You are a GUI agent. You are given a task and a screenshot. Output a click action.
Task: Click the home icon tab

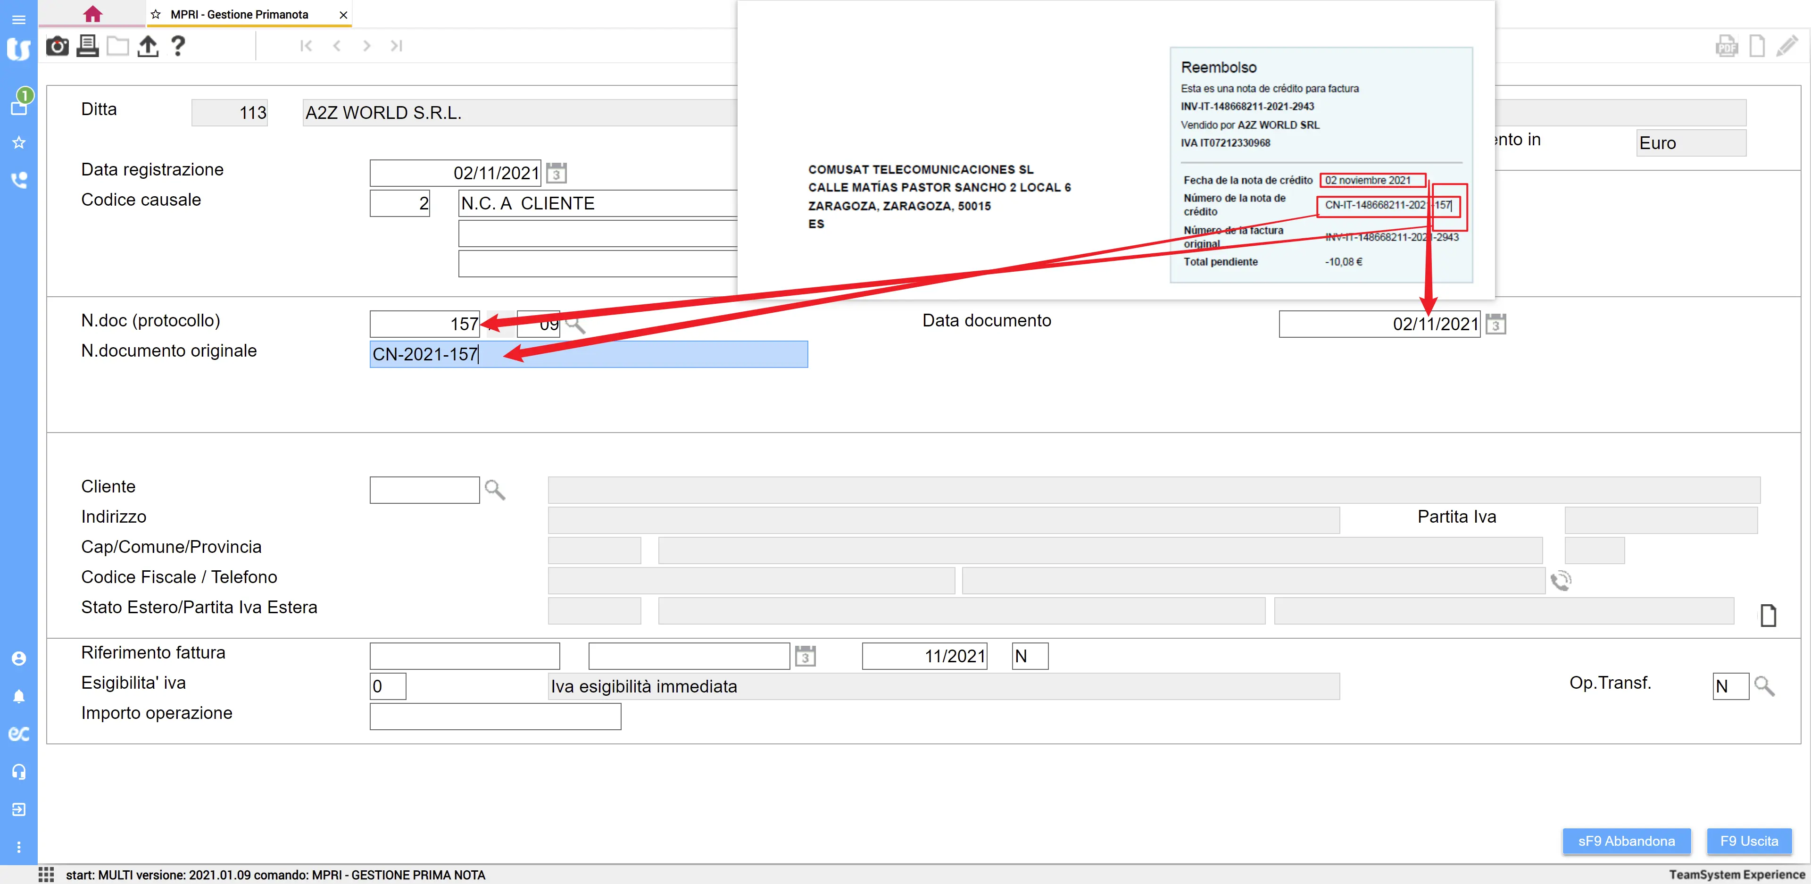tap(92, 14)
